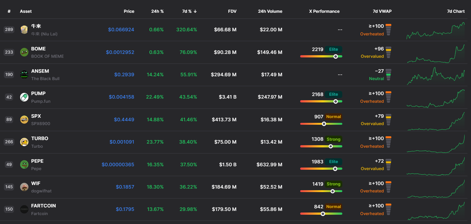Open the BOOK OF MEME asset name

pos(47,56)
